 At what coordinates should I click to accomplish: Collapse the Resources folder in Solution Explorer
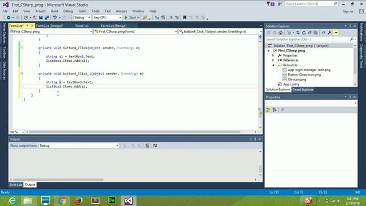point(273,65)
